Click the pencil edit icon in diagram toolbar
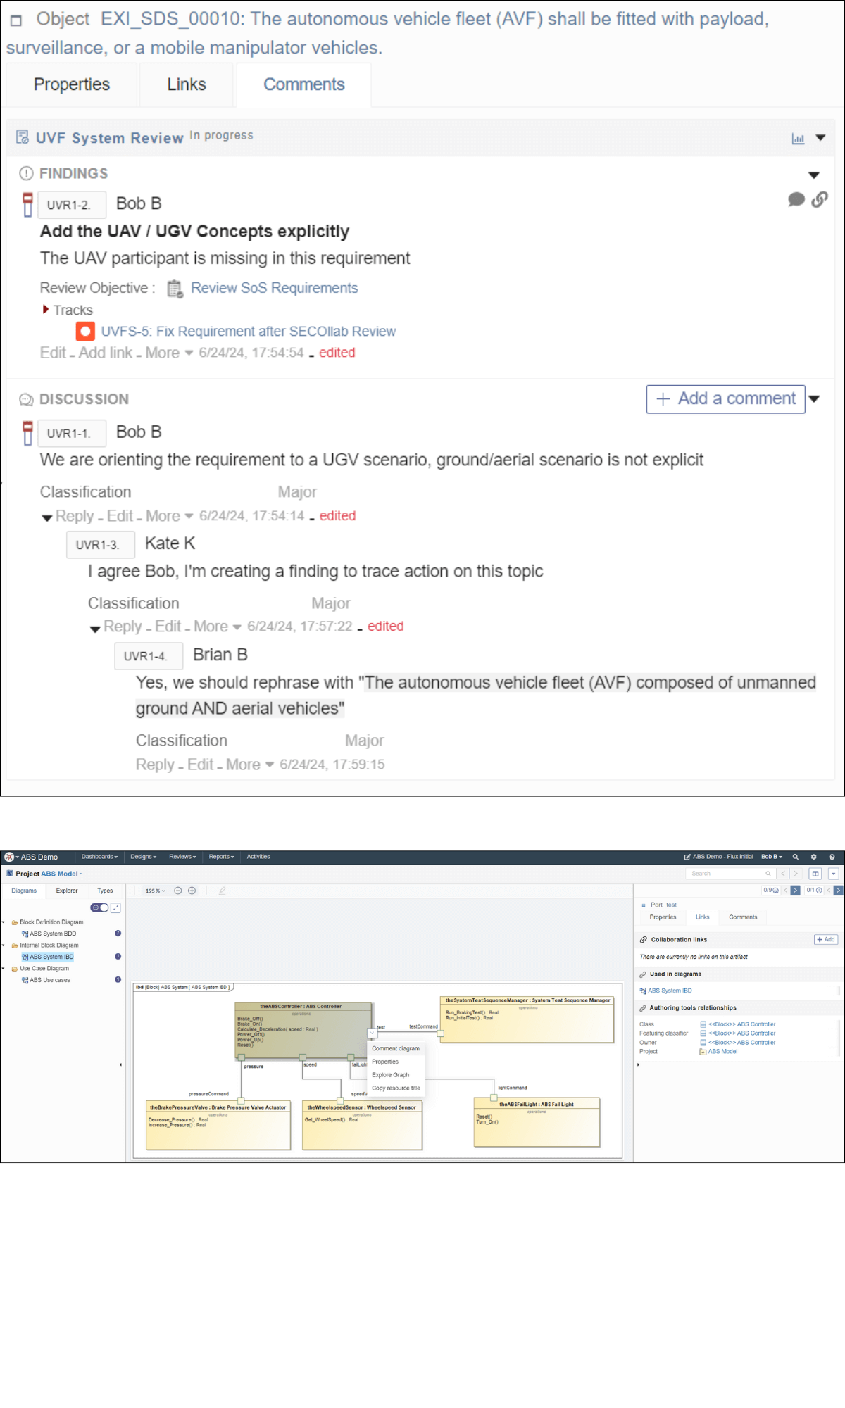Screen dimensions: 845x1408 click(222, 891)
